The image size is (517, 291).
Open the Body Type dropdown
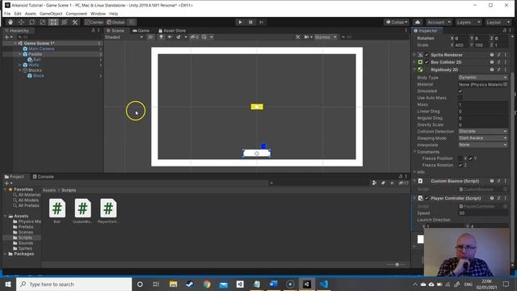[x=483, y=78]
